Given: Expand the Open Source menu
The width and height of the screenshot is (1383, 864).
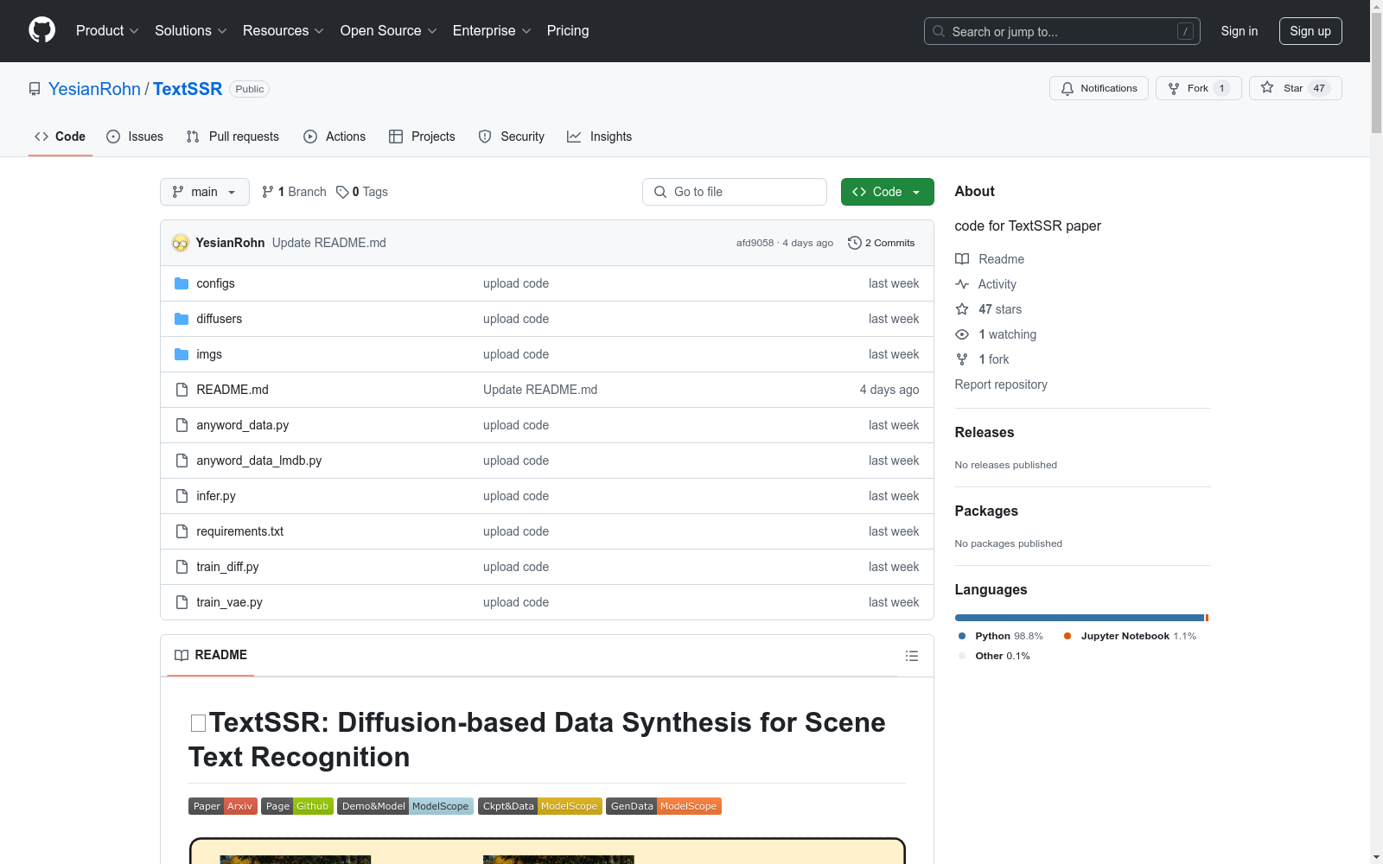Looking at the screenshot, I should [389, 31].
